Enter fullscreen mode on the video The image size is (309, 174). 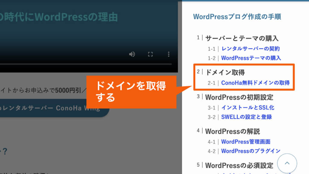point(150,54)
